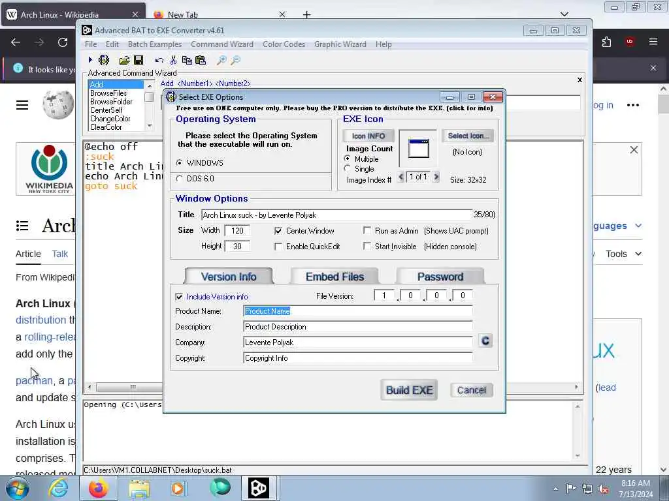Viewport: 669px width, 501px height.
Task: Click the Select Icon button
Action: click(468, 136)
